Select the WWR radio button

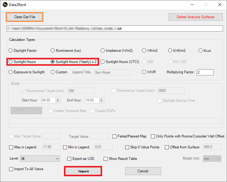144,72
